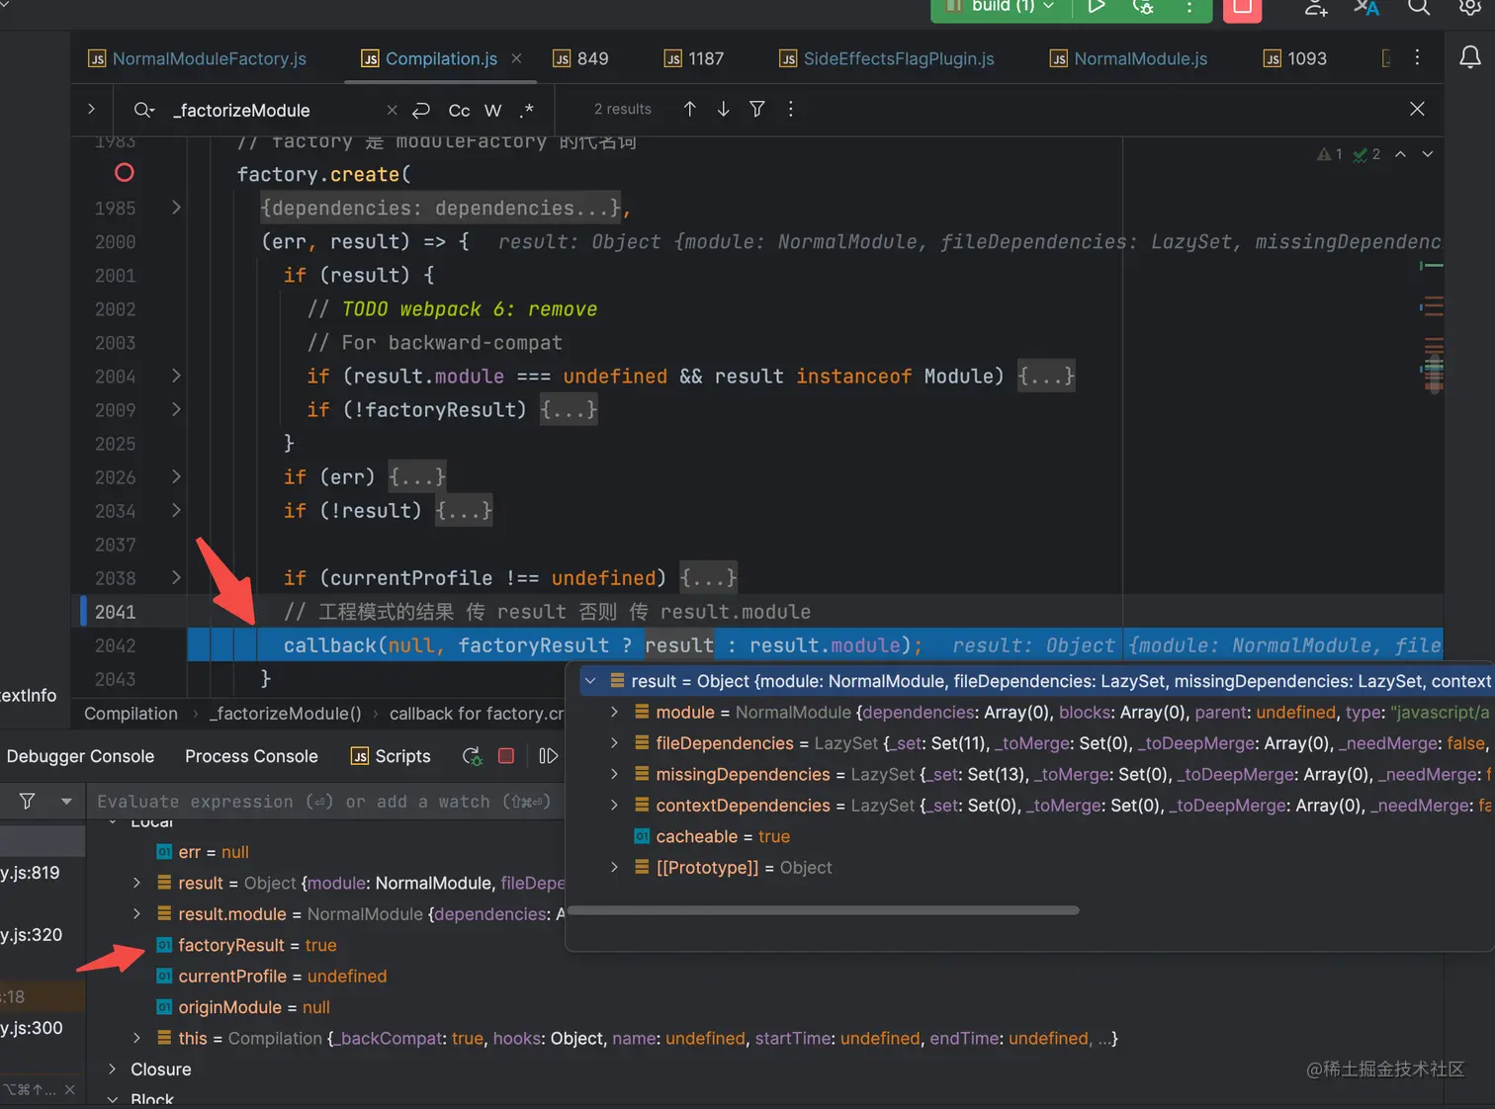
Task: Expand result.module variable node
Action: click(136, 913)
